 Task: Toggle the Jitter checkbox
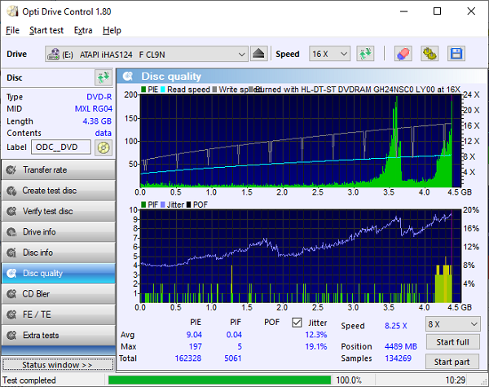coord(297,323)
